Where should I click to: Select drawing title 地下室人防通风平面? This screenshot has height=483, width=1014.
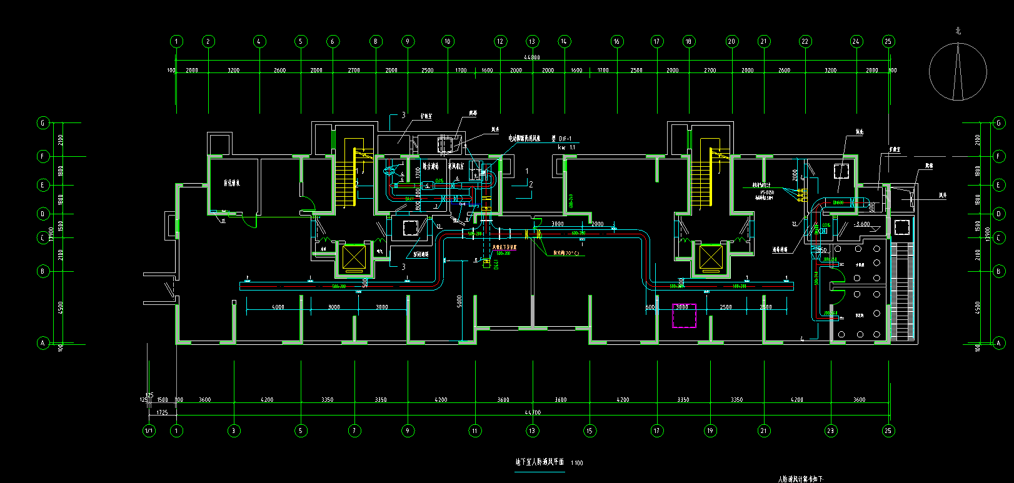point(540,462)
